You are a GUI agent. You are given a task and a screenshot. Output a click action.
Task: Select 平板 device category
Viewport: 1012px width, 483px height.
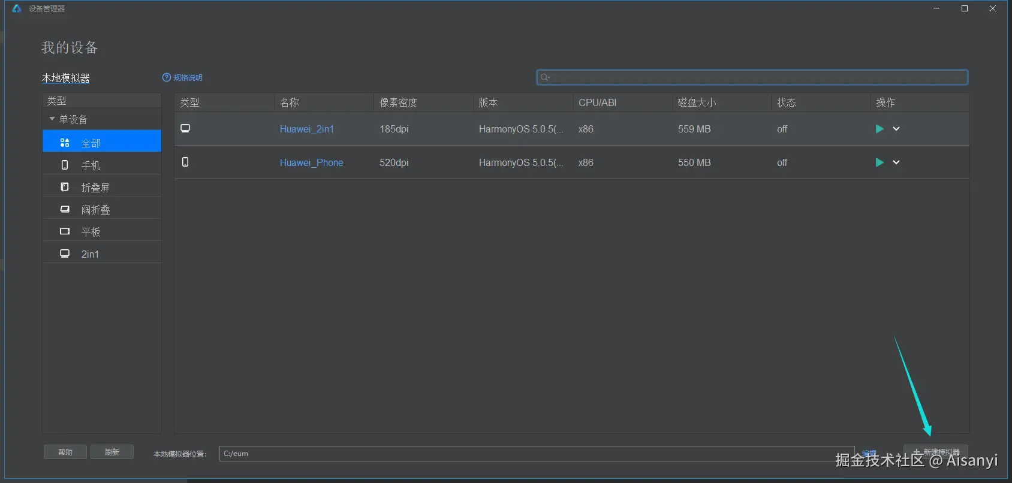coord(102,231)
